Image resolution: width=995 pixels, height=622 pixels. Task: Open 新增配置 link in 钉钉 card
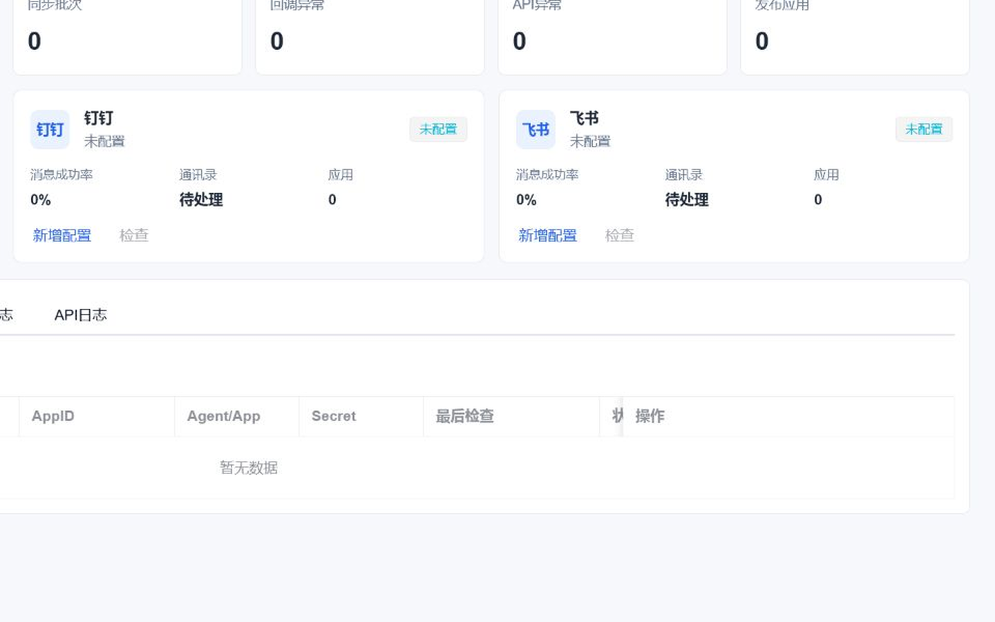pyautogui.click(x=62, y=236)
